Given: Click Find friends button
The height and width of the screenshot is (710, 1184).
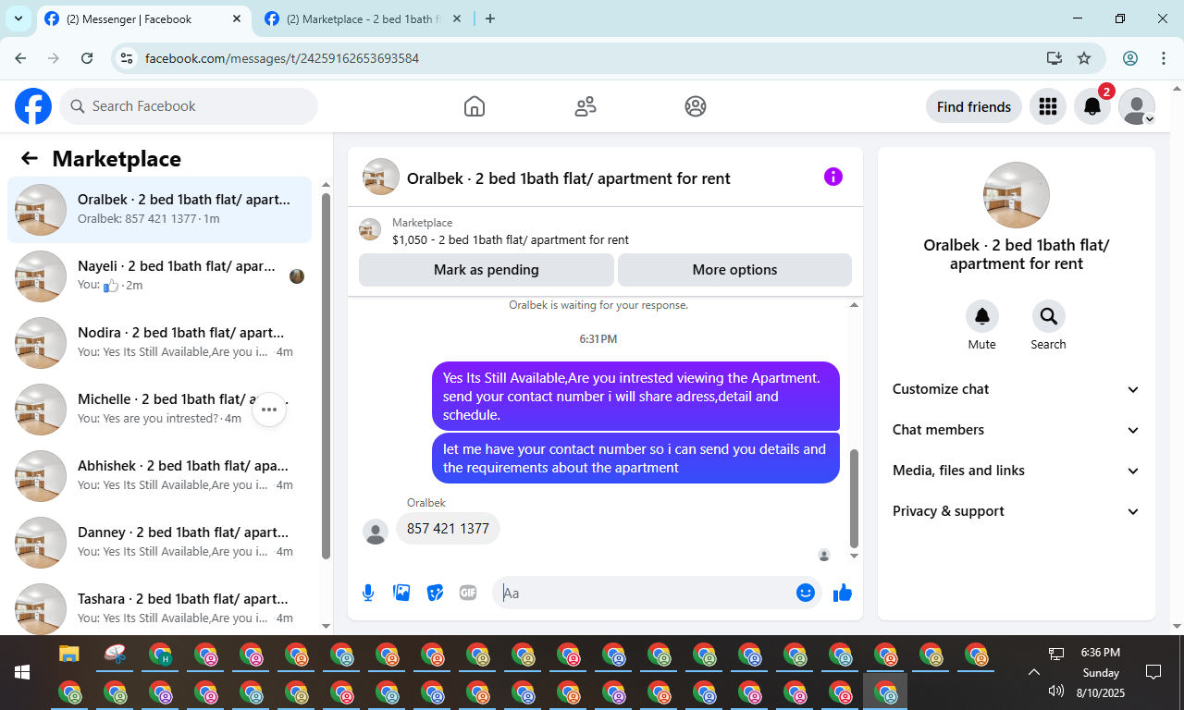Looking at the screenshot, I should click(974, 107).
